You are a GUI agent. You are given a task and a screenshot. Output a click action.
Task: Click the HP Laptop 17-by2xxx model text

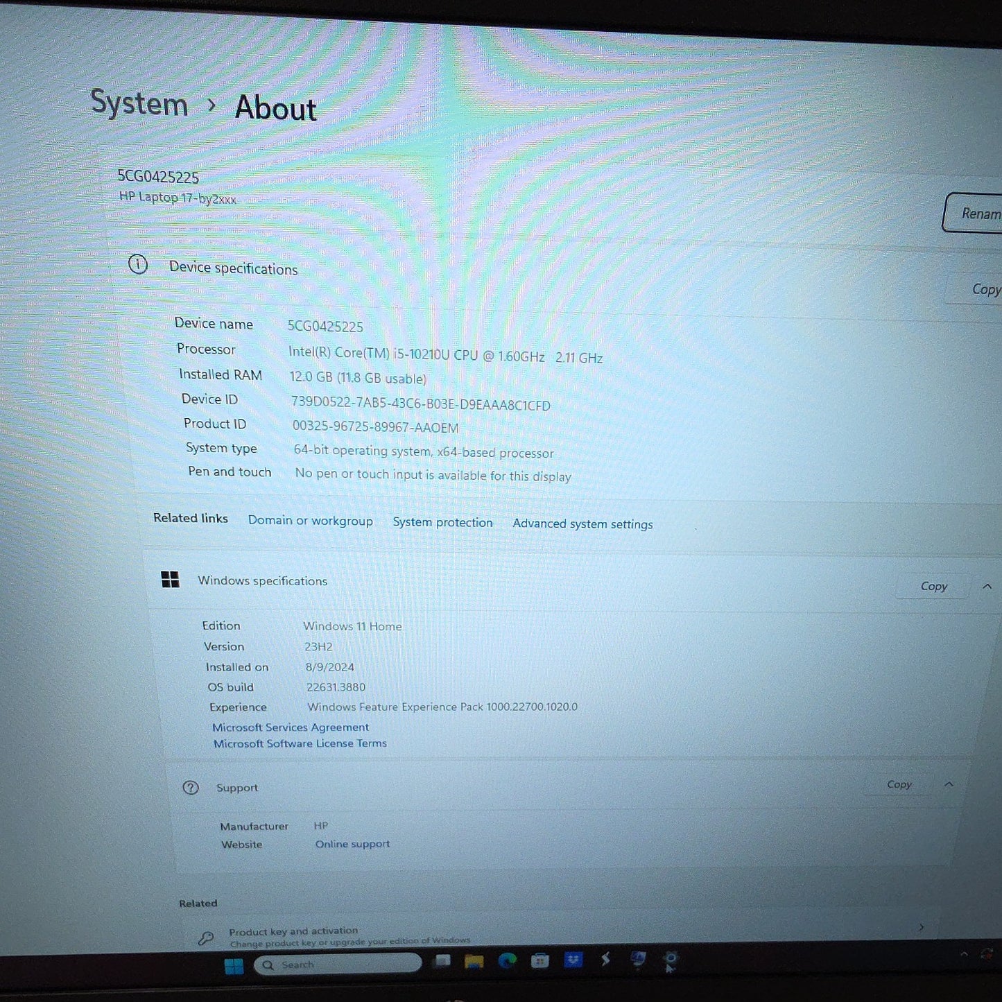178,198
